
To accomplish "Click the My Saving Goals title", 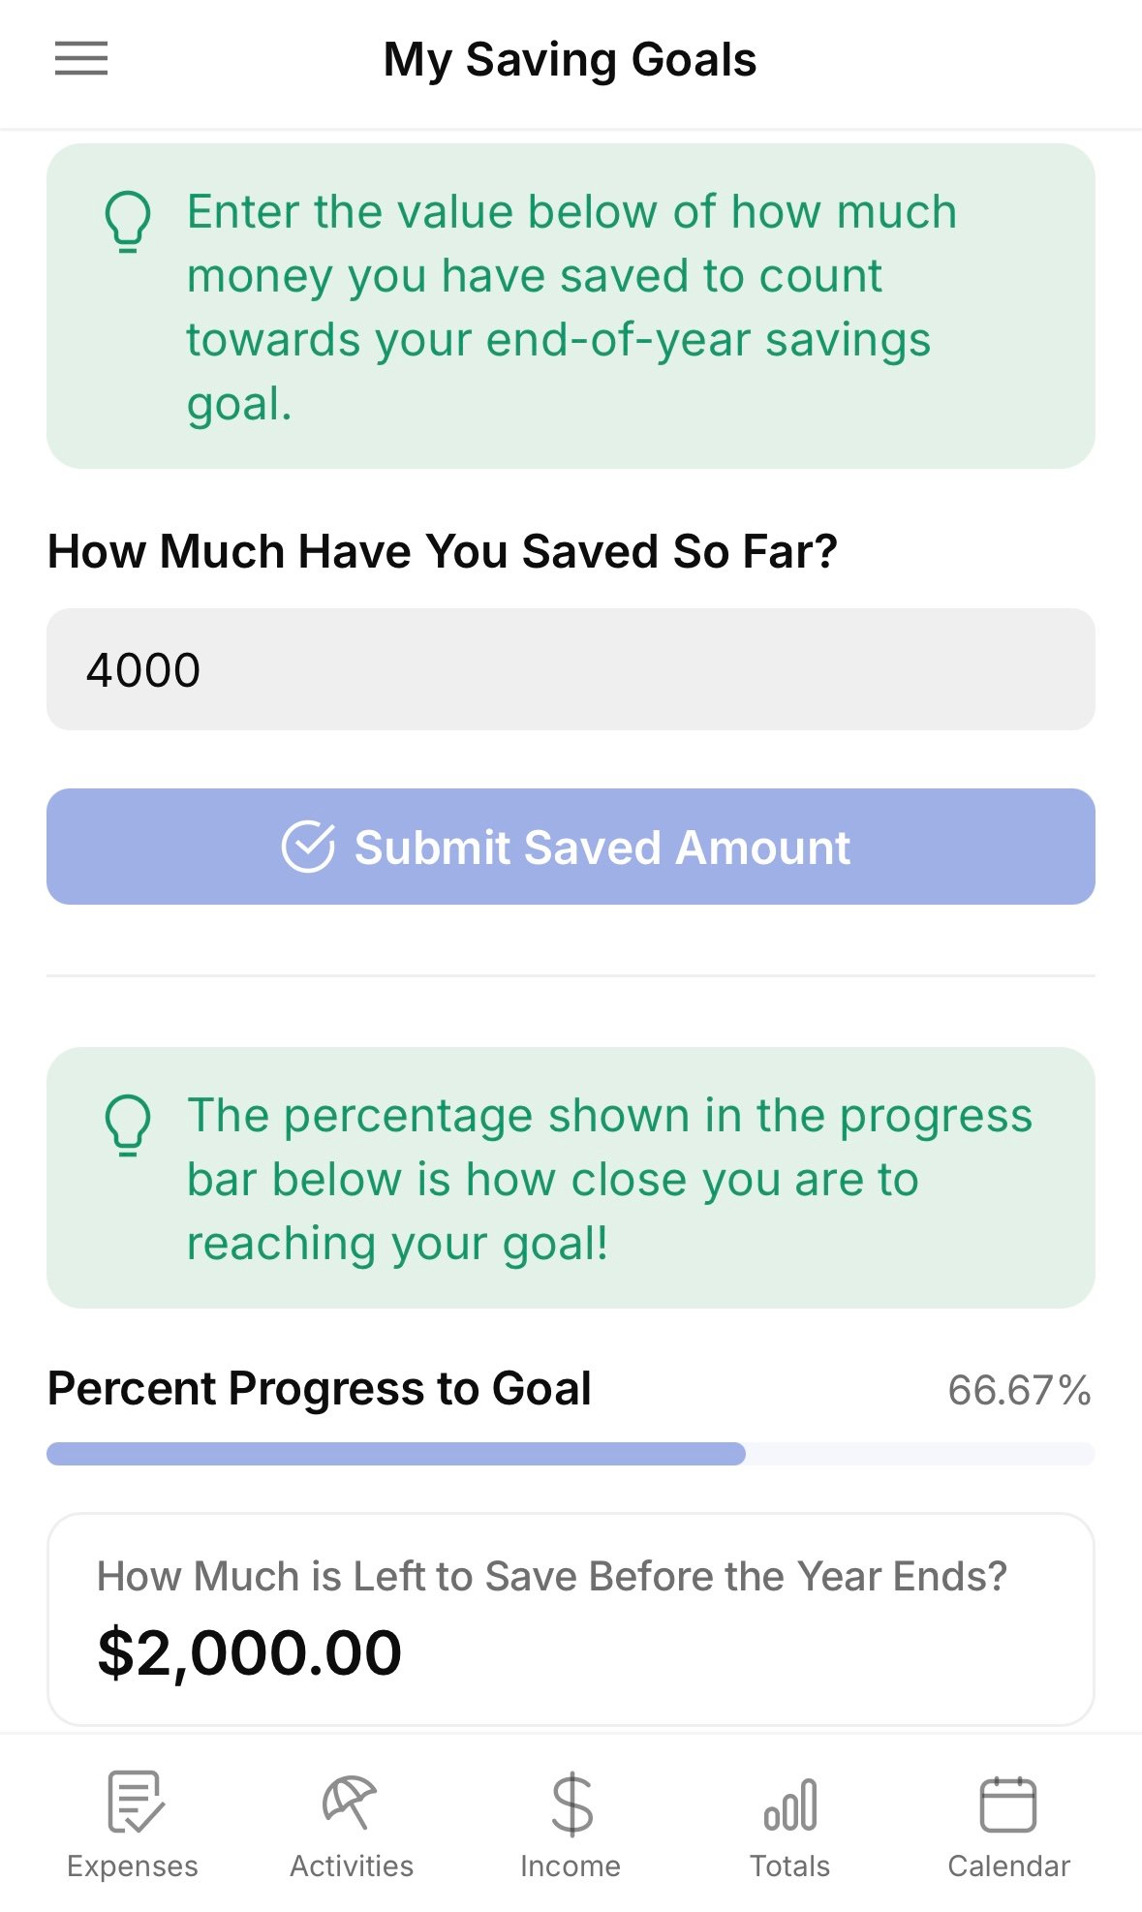I will [x=570, y=60].
